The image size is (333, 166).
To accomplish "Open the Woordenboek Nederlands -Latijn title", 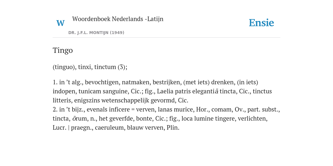I will pyautogui.click(x=118, y=19).
